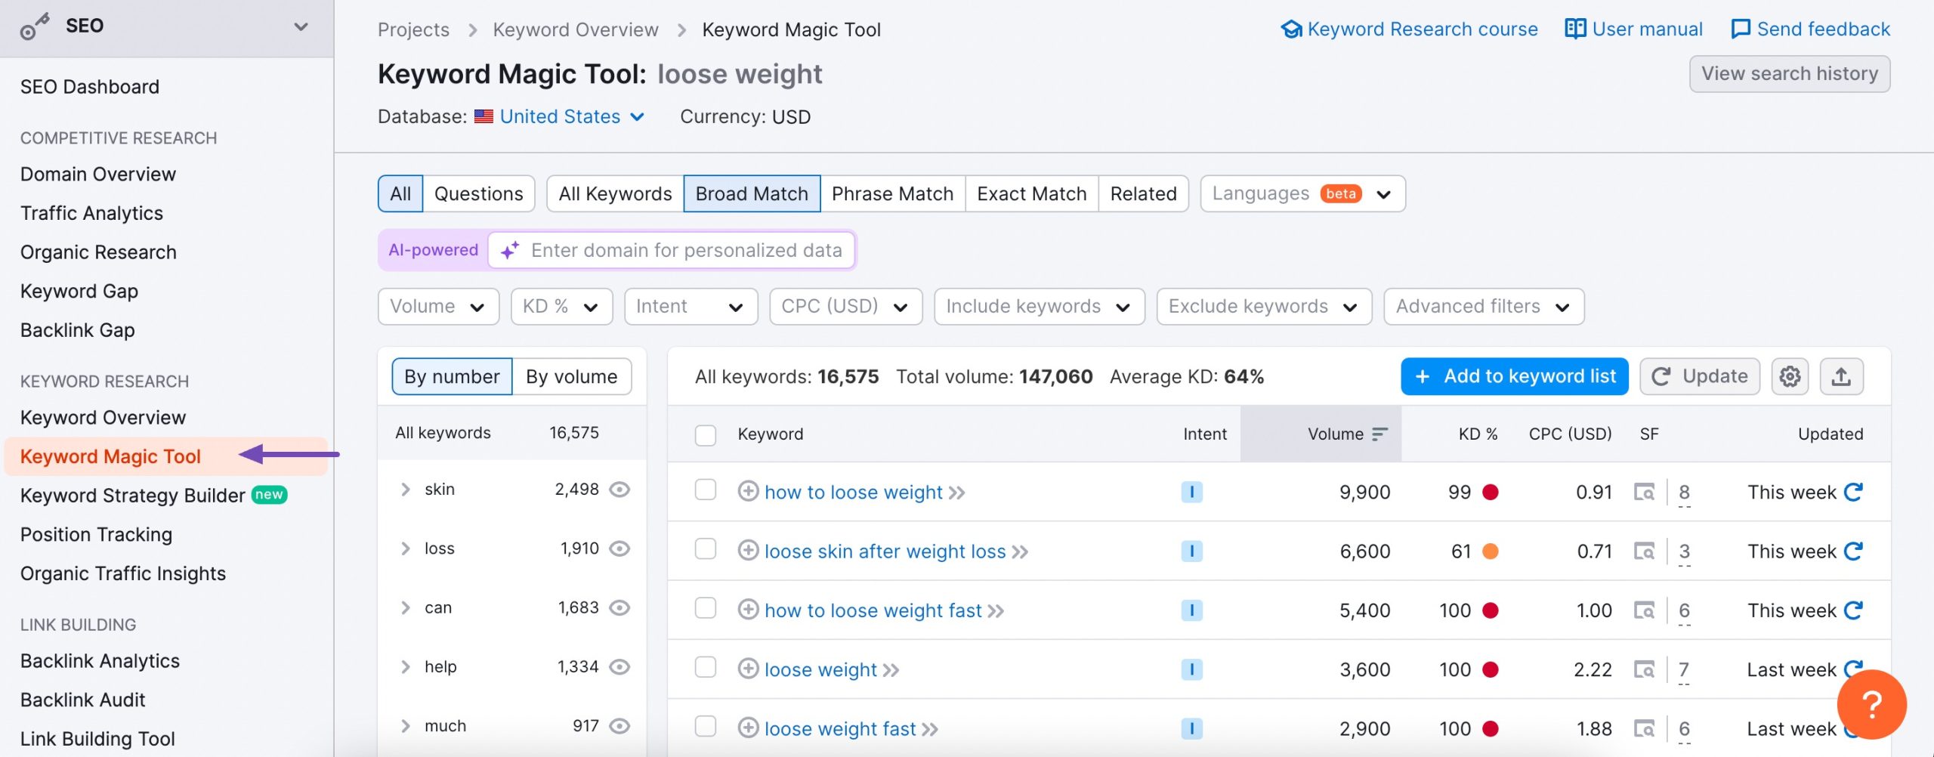Click plus icon beside 'loose weight fast'

pyautogui.click(x=748, y=728)
